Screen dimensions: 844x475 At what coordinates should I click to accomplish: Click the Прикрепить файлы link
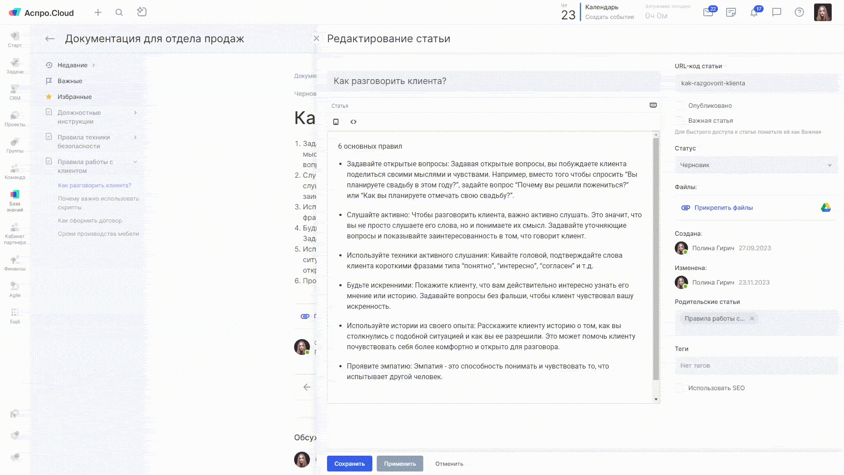(x=724, y=208)
